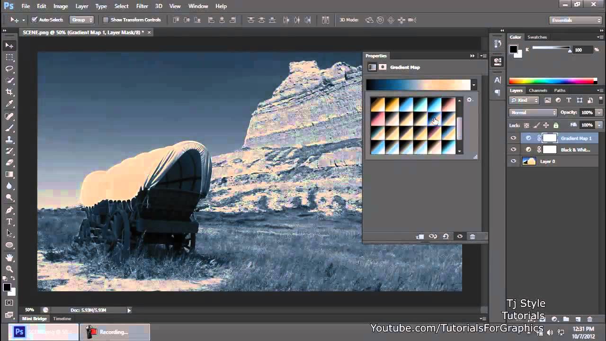
Task: Open the Character panel icon
Action: (x=498, y=81)
